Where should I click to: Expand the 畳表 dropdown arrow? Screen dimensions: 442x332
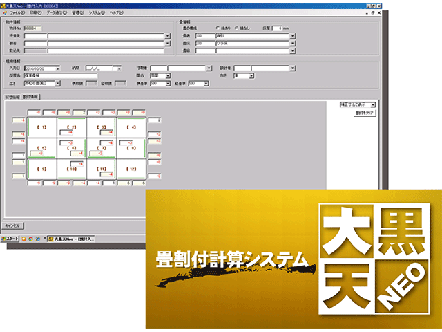click(x=293, y=36)
